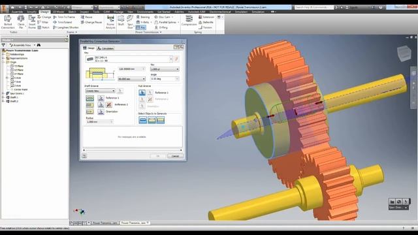Select the Torsion spring tool

tap(205, 27)
